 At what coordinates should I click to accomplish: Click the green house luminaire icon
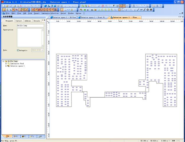click(x=83, y=6)
